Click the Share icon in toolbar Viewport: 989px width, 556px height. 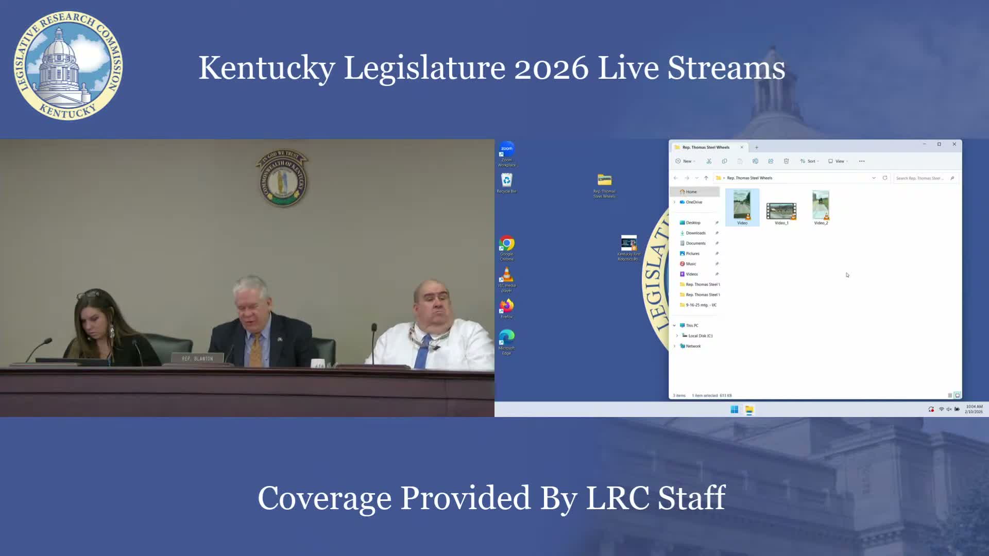tap(771, 161)
